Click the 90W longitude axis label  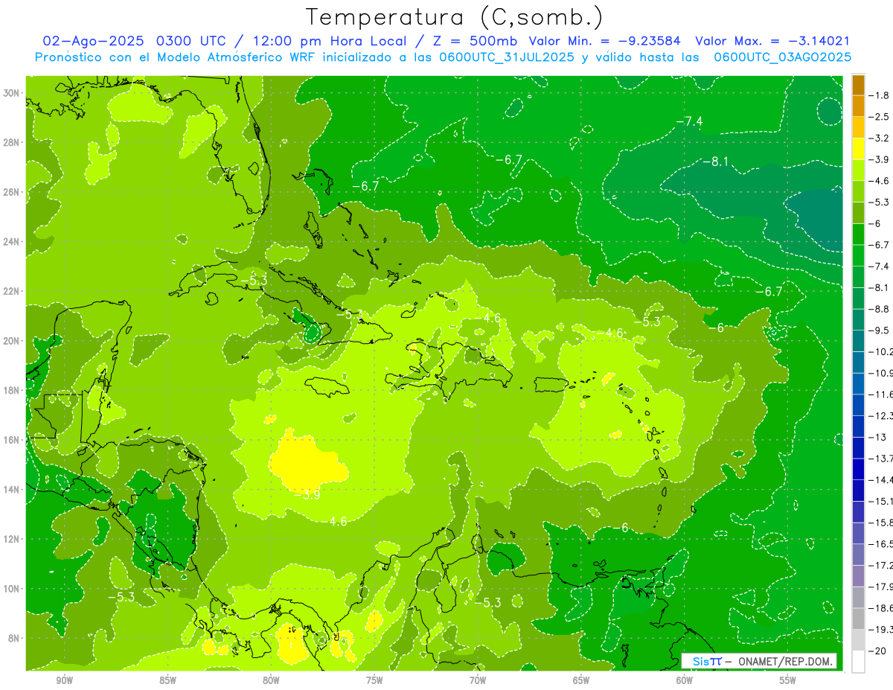(64, 680)
